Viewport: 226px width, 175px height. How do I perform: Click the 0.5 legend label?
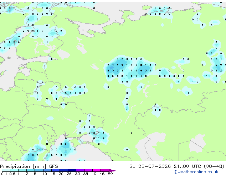click(12, 174)
